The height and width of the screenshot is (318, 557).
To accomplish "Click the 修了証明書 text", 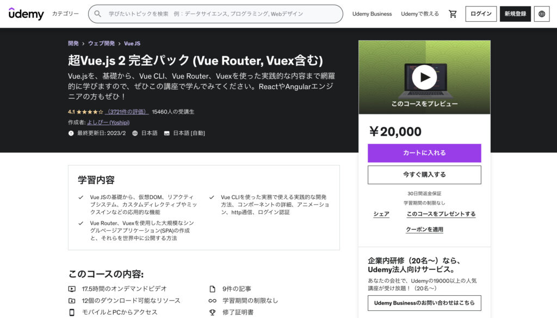I will [x=238, y=313].
